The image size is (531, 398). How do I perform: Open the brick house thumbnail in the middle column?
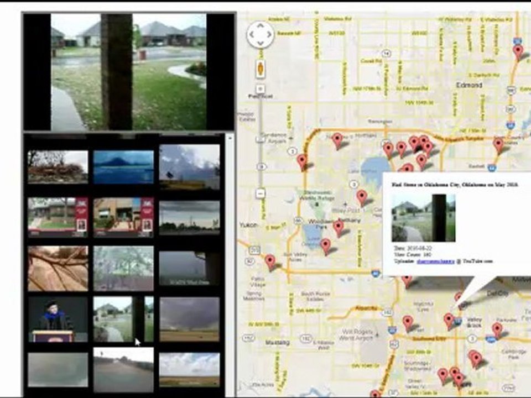[123, 217]
